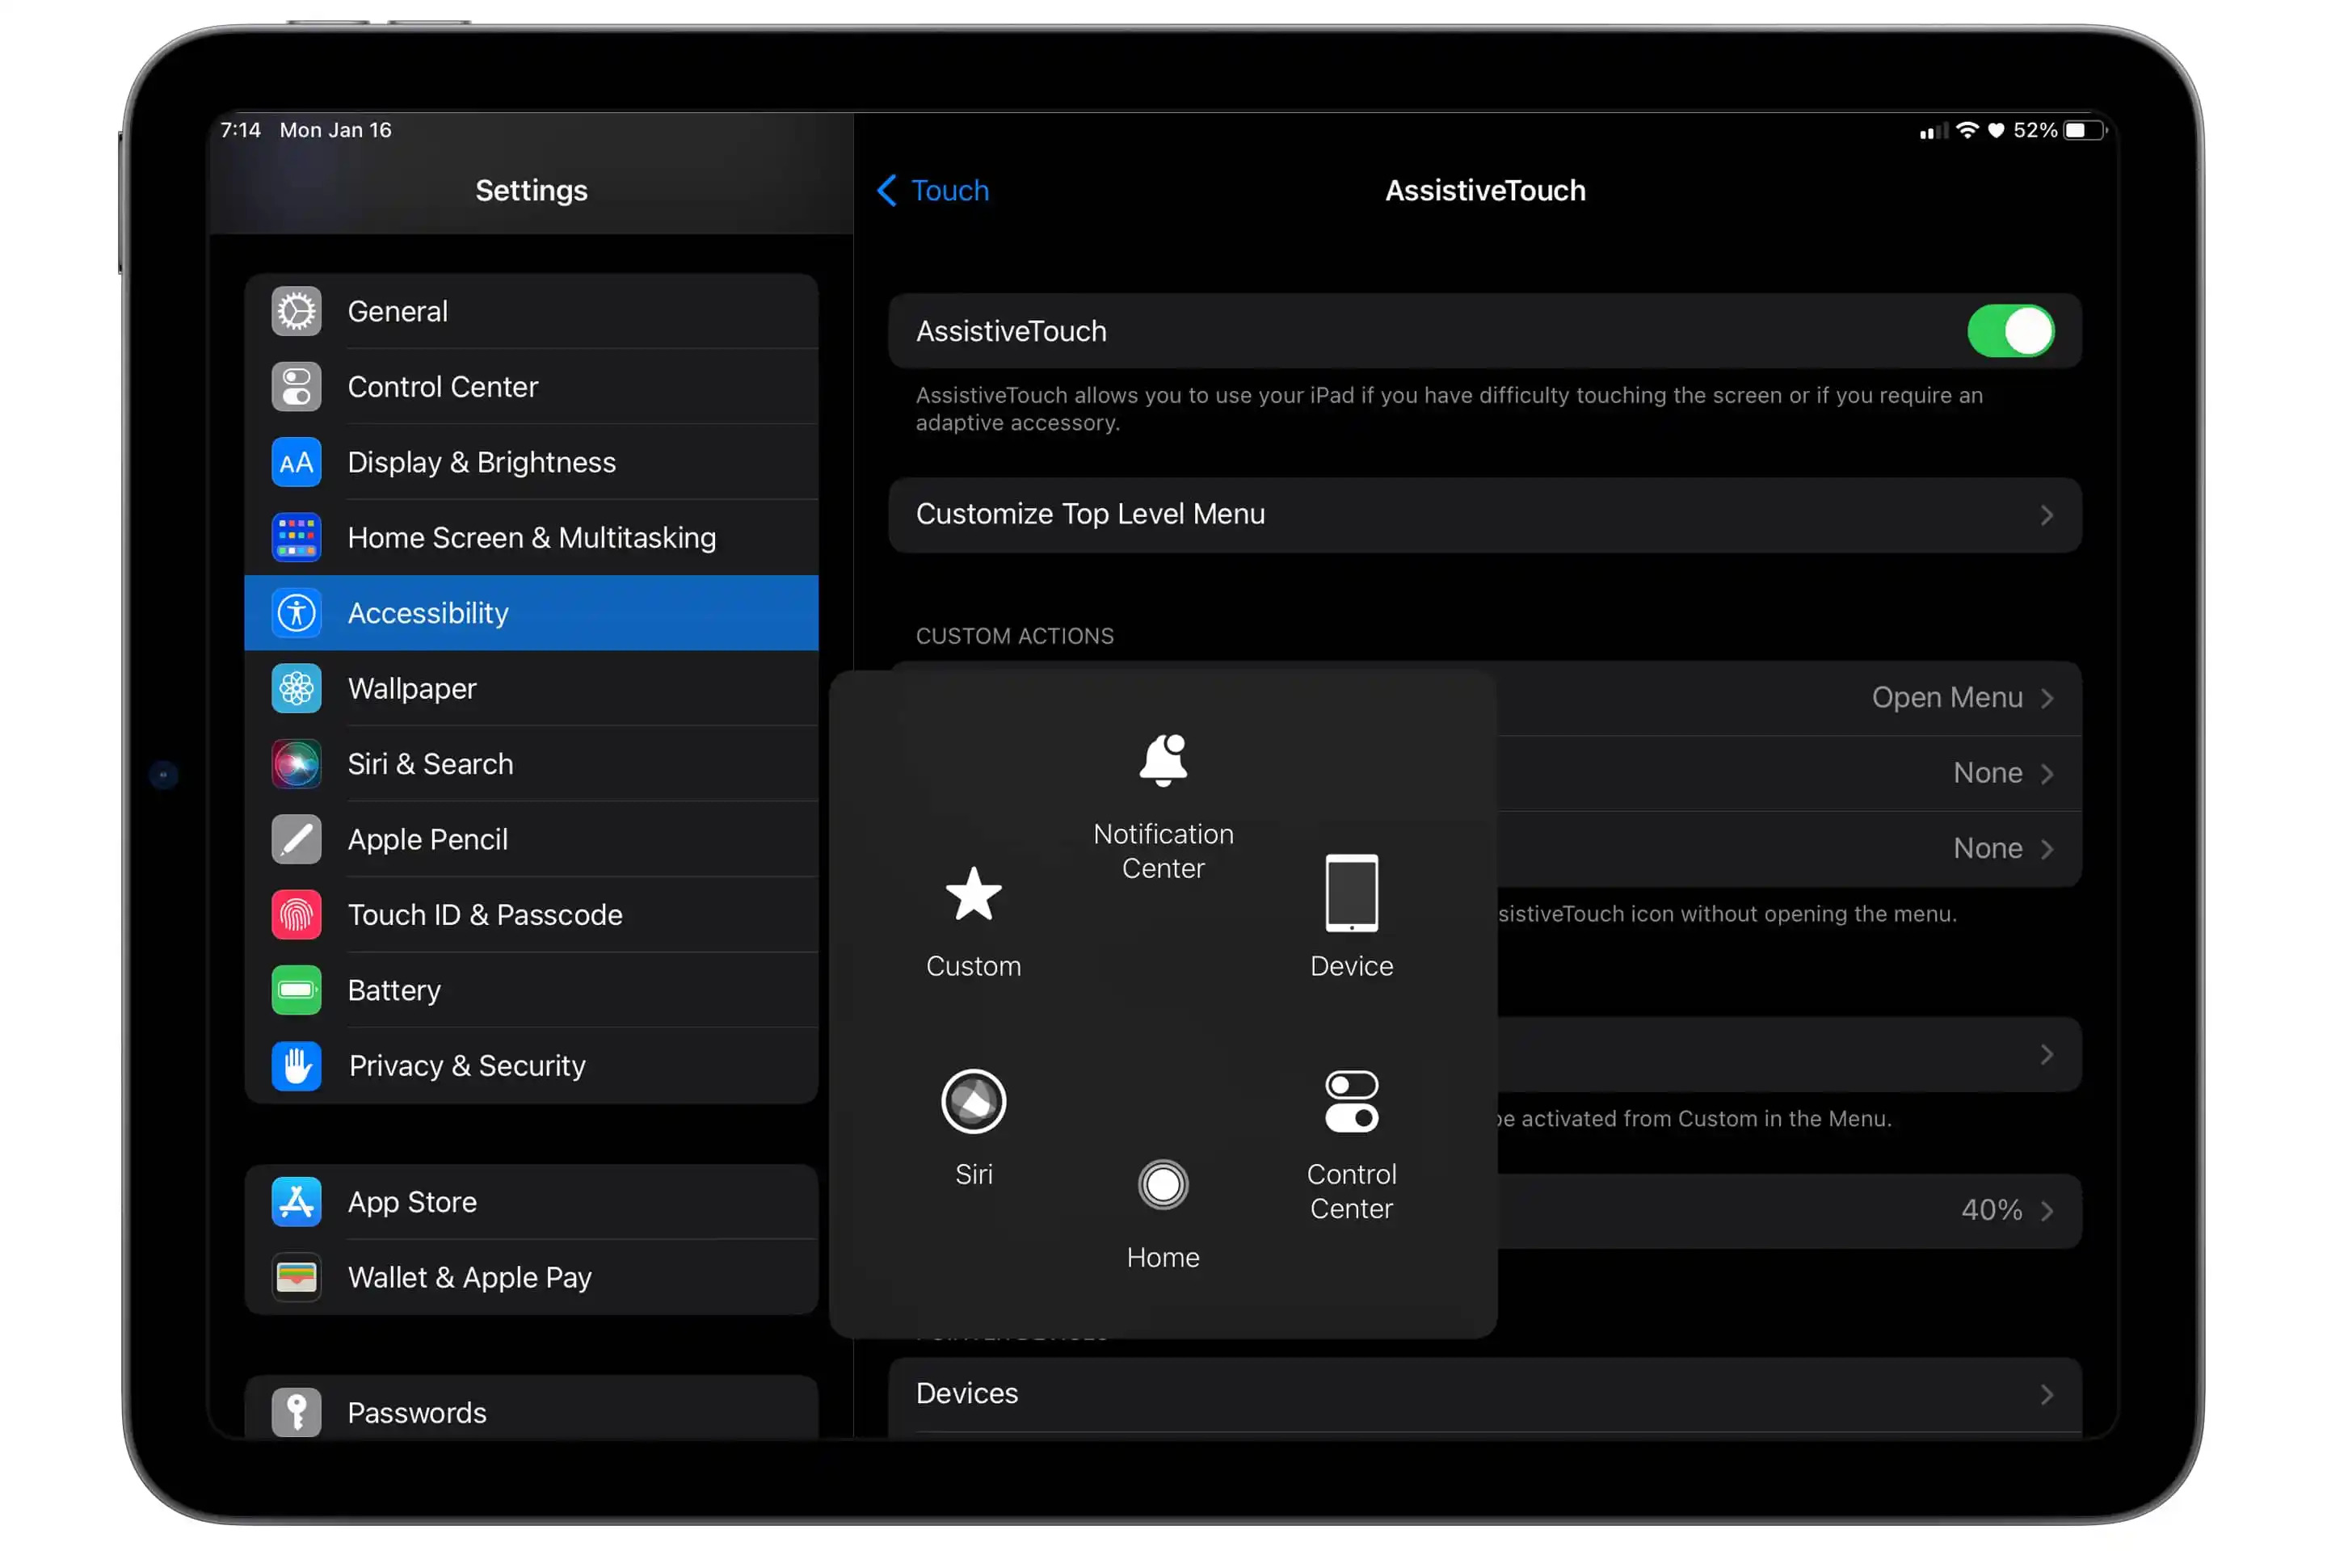Tap the AssistiveTouch page title
This screenshot has height=1551, width=2327.
point(1485,191)
